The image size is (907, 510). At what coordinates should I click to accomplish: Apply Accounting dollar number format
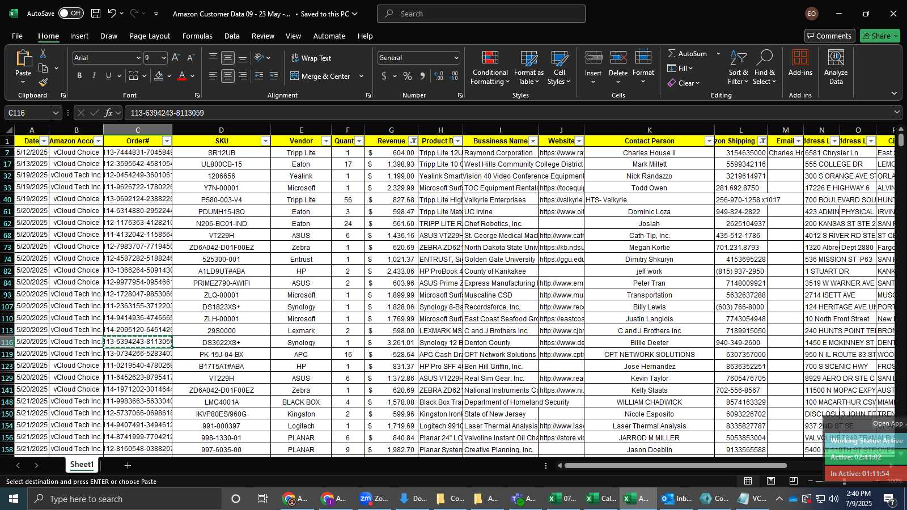click(x=384, y=76)
